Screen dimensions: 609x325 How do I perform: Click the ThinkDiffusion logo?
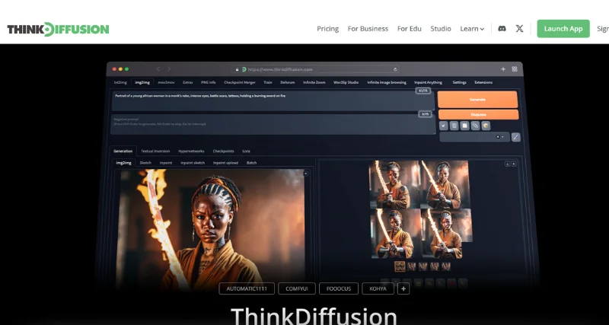coord(59,29)
